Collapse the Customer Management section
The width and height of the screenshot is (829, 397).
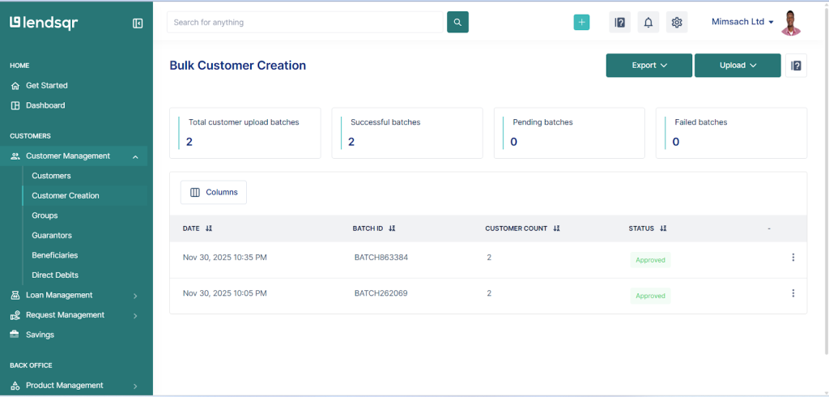click(135, 156)
